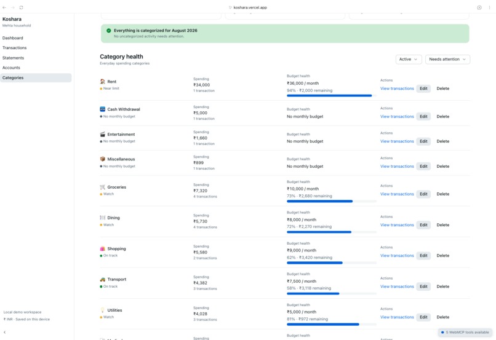Click the Dining fork and knife icon
The width and height of the screenshot is (496, 340).
pos(103,218)
